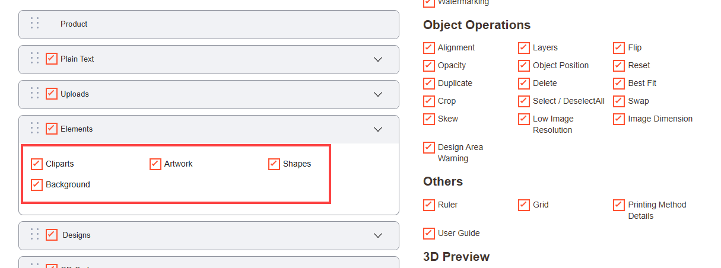Uncheck the Design Area Warning option
The image size is (721, 268).
(x=429, y=147)
